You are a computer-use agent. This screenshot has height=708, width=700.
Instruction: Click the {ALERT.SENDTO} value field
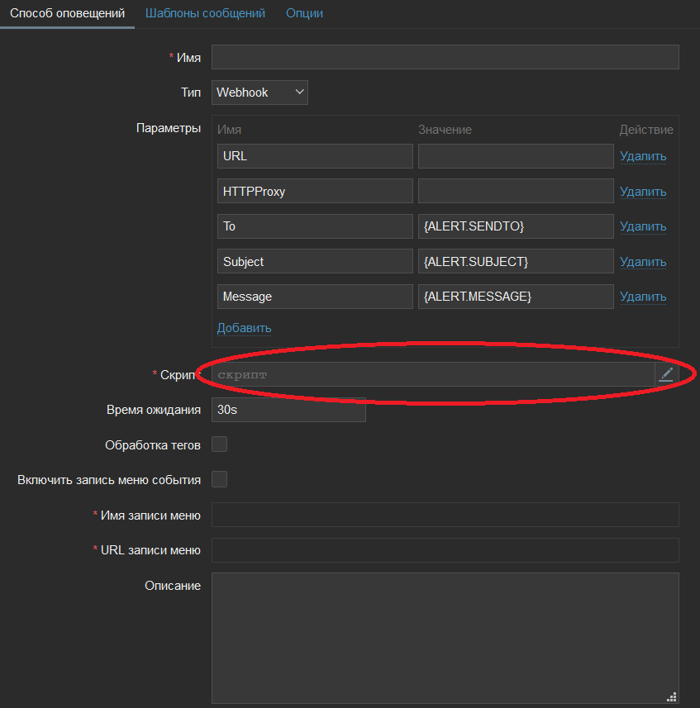click(516, 226)
